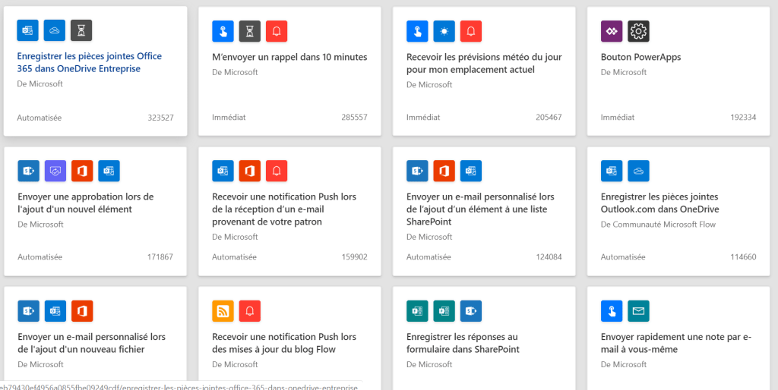The width and height of the screenshot is (778, 390).
Task: Choose 'Envoyer une approbation lors de l'ajout' template
Action: [85, 203]
